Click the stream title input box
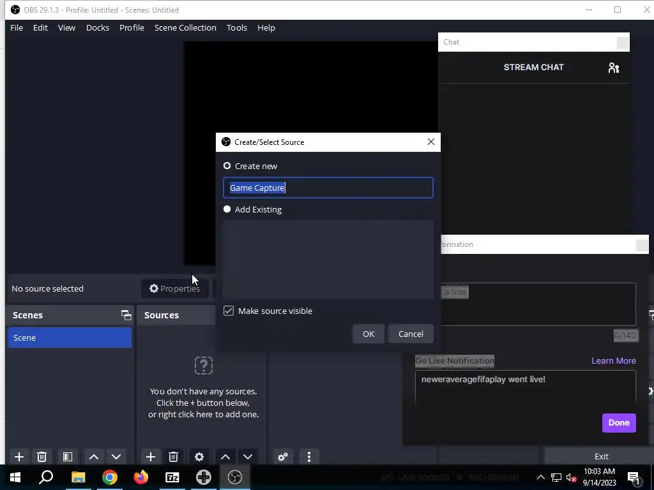The image size is (654, 490). pos(538,304)
